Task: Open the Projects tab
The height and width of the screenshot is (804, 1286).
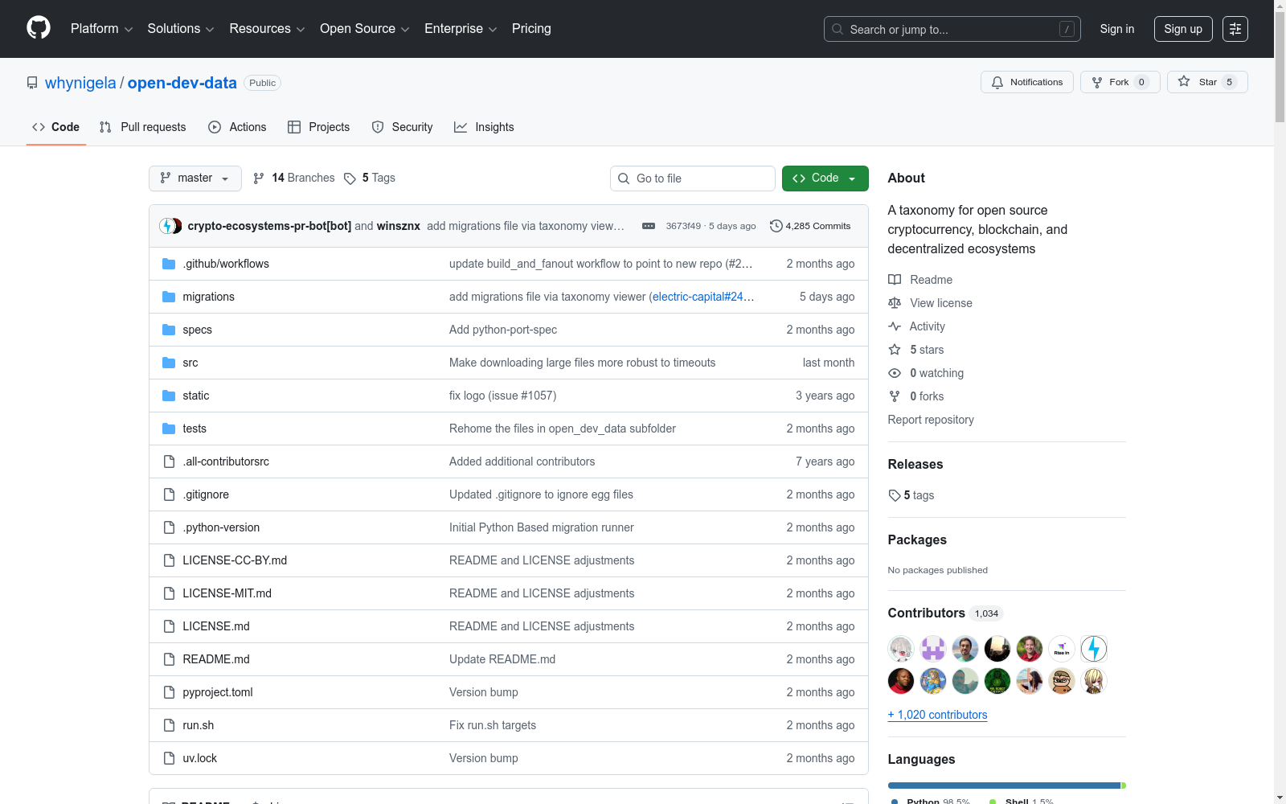Action: point(319,127)
